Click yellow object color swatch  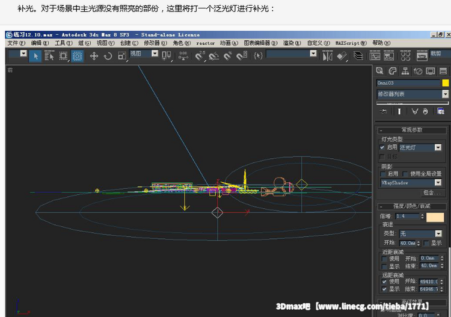click(x=445, y=83)
